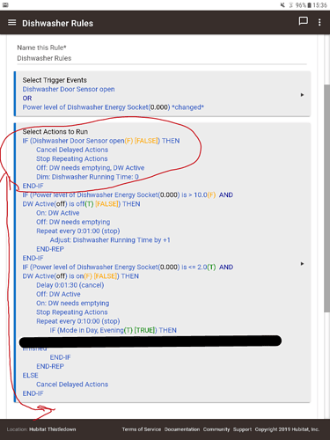
Task: Select the Dishwasher Door Sensor open trigger
Action: (x=69, y=89)
